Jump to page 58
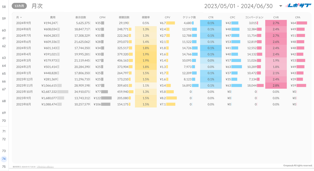Viewport: 314px width, 171px height. 4,6
